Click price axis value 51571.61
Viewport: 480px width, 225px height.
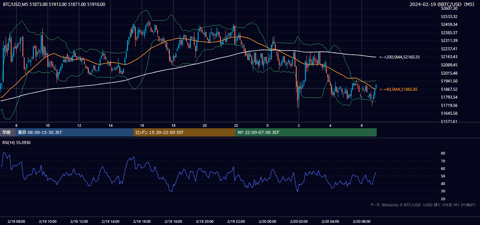(449, 121)
